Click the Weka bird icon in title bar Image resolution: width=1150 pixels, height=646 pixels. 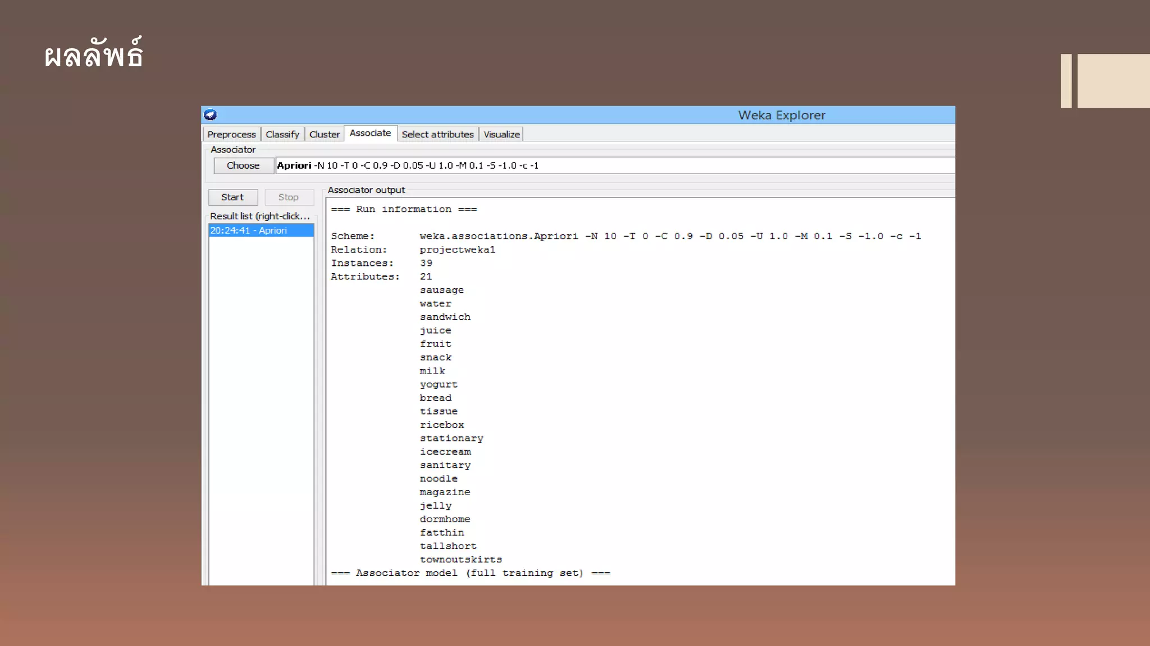(211, 115)
